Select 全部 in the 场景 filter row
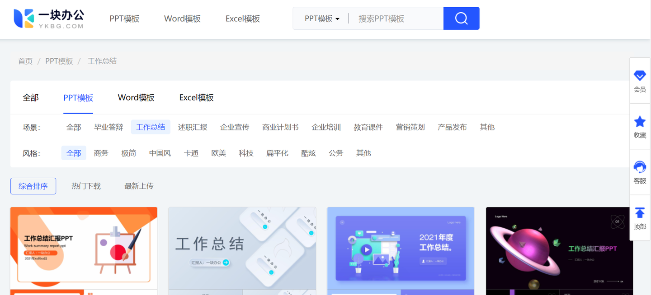The height and width of the screenshot is (295, 651). coord(74,127)
